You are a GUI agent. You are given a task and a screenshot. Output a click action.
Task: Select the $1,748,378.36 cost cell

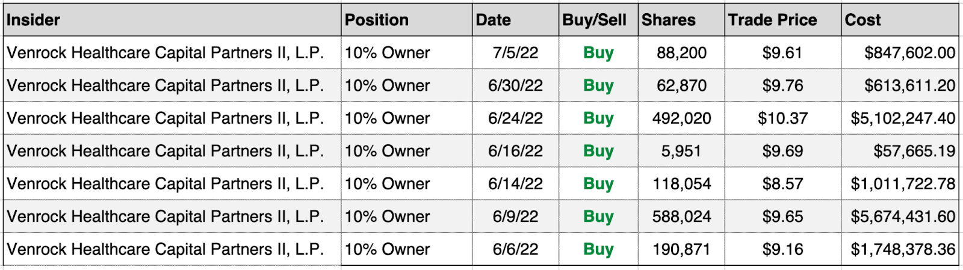click(900, 249)
